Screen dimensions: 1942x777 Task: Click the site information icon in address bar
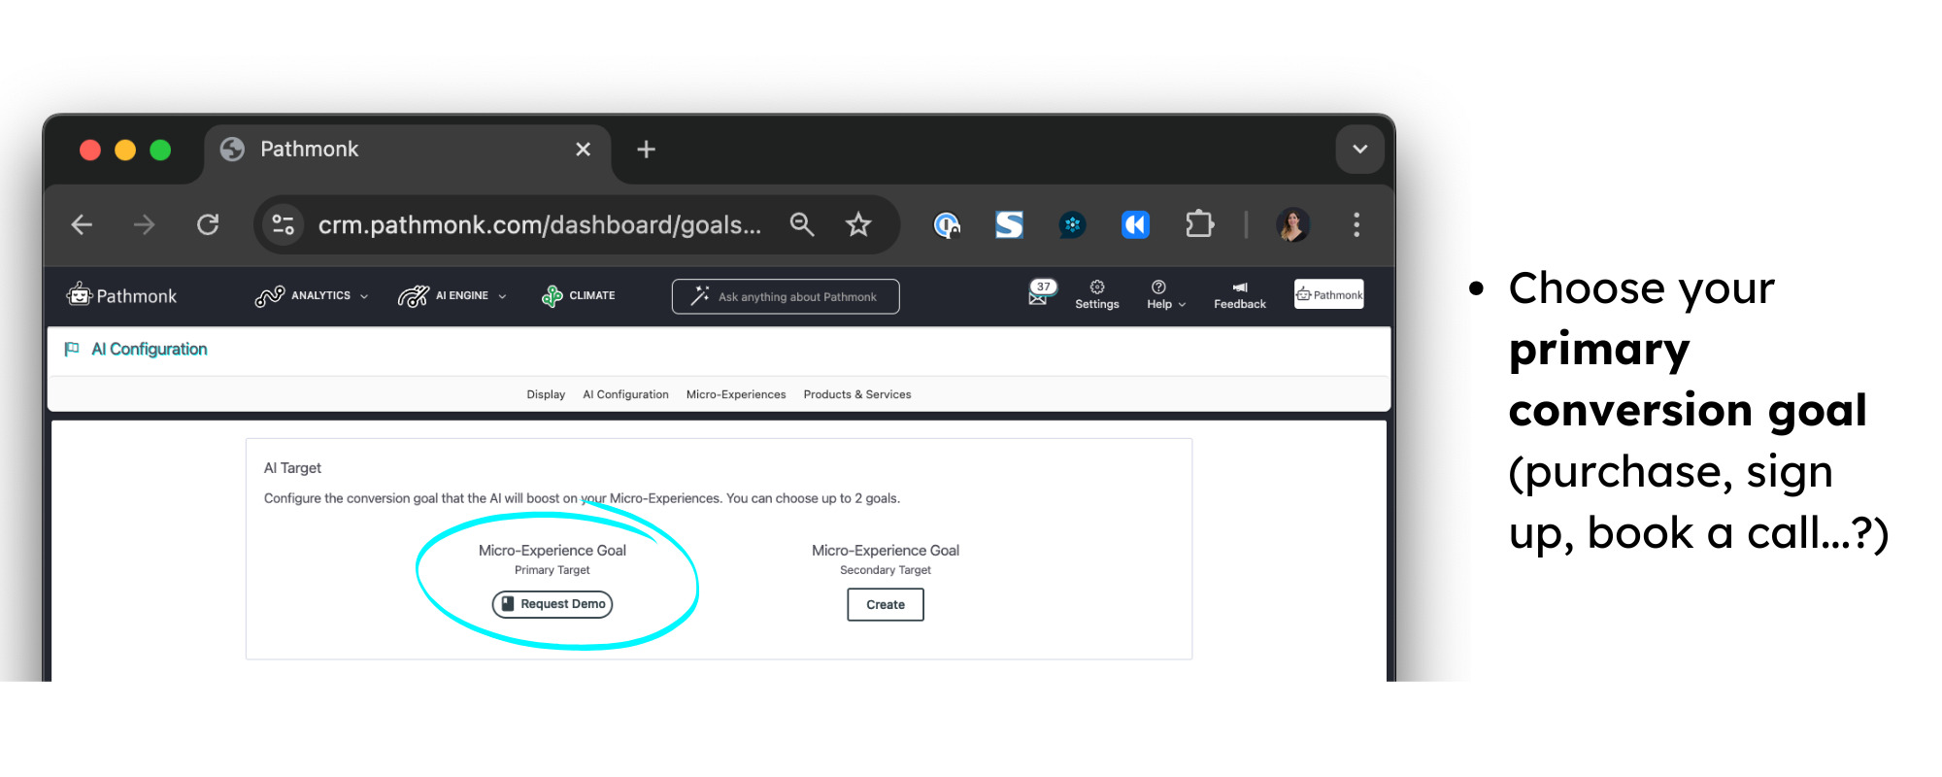coord(284,225)
